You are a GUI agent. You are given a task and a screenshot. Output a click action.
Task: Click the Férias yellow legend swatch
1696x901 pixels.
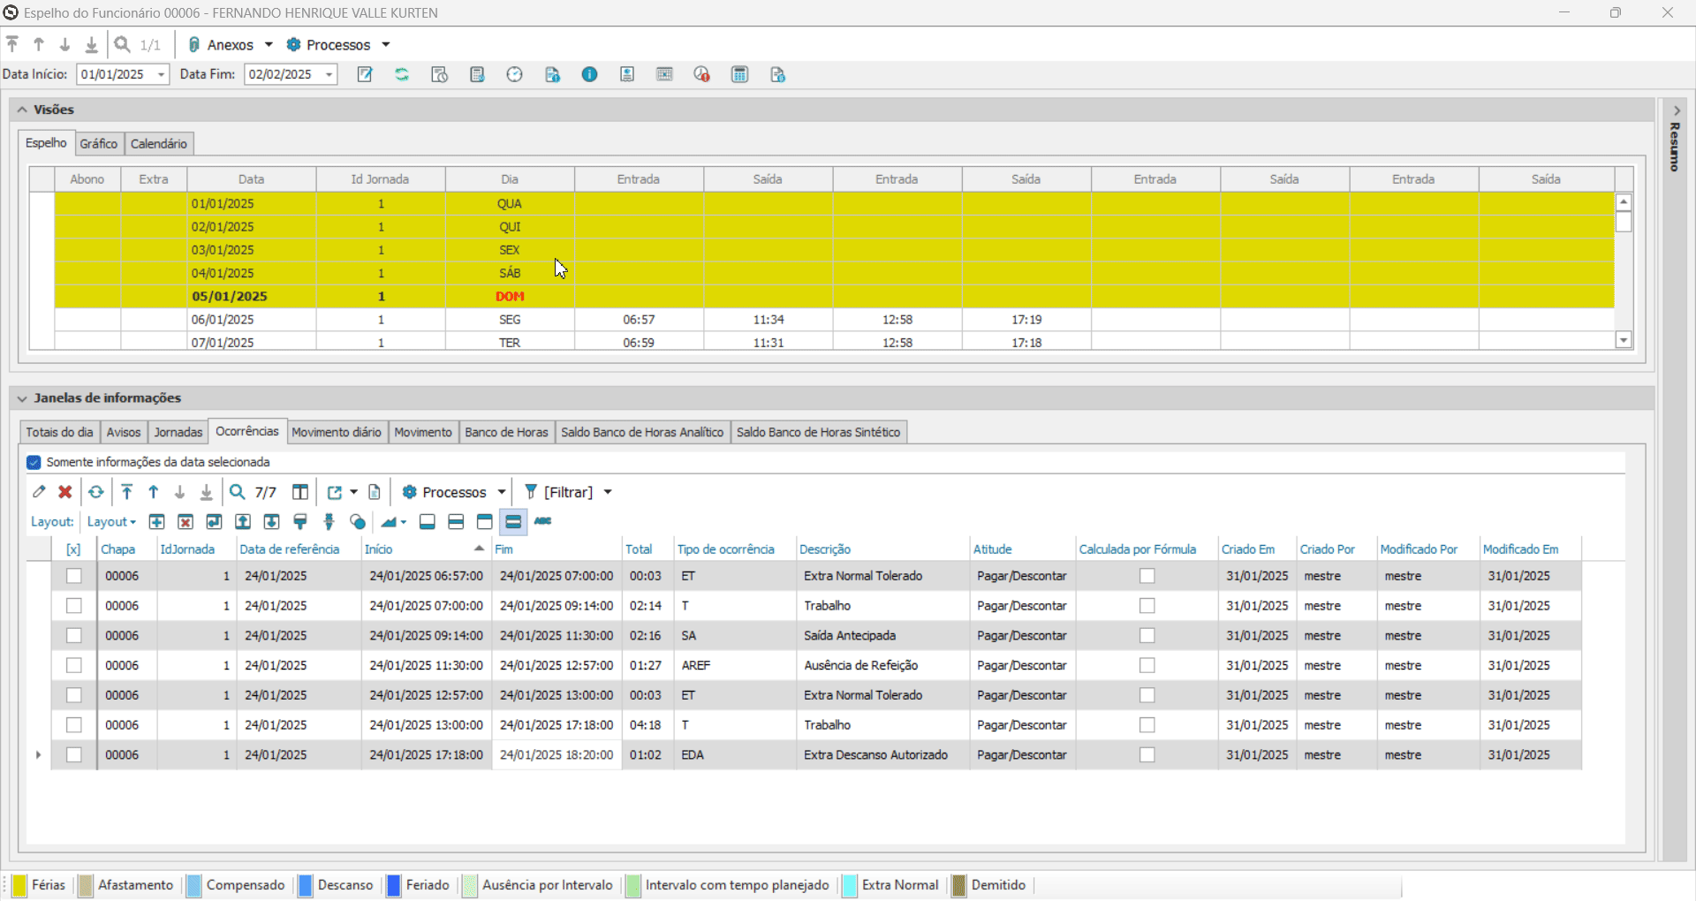click(x=19, y=885)
